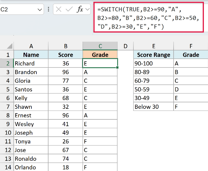
Task: Click the fill handle of cell C2
Action: click(x=117, y=67)
